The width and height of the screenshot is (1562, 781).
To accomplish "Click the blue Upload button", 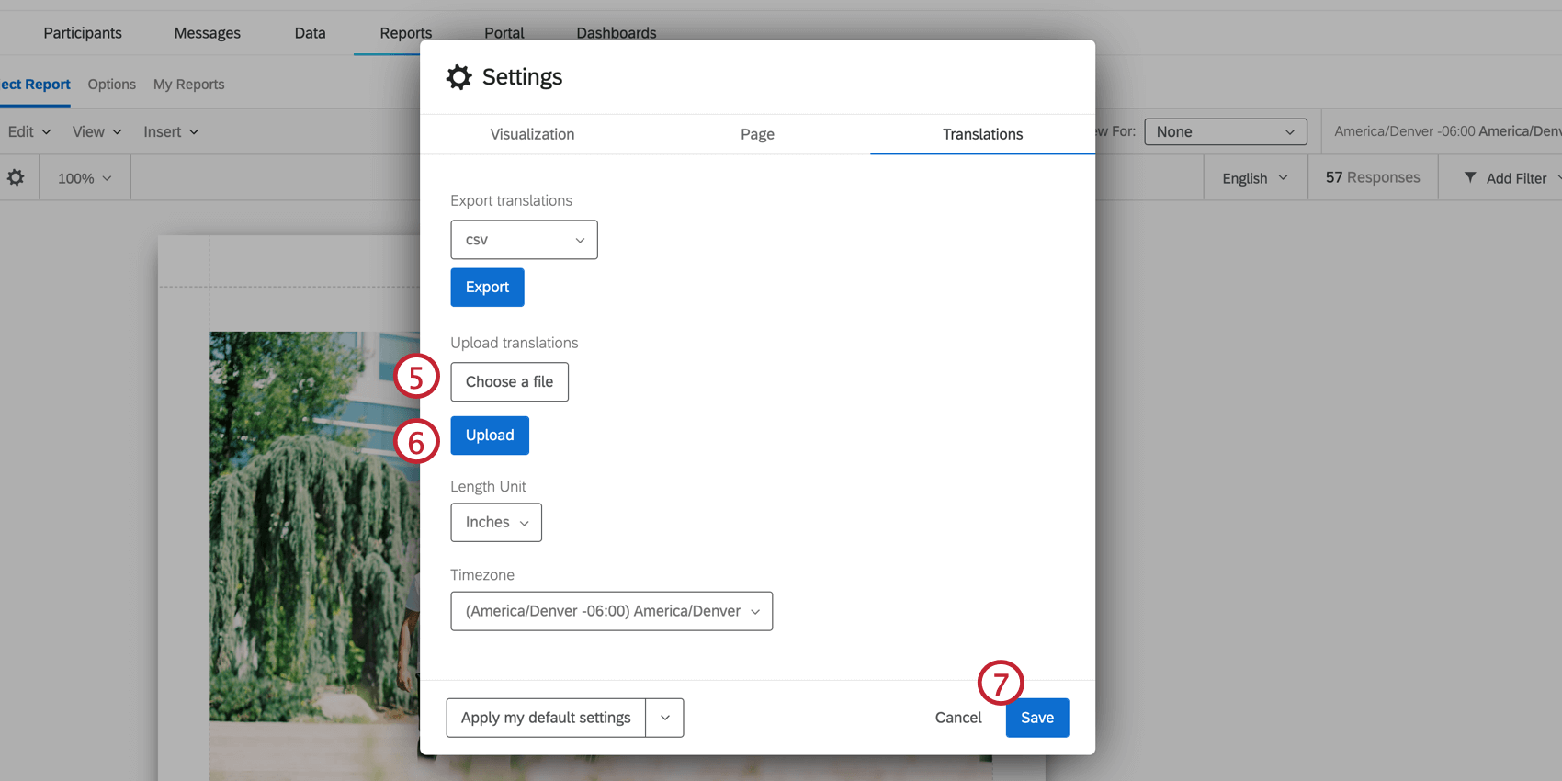I will (490, 436).
